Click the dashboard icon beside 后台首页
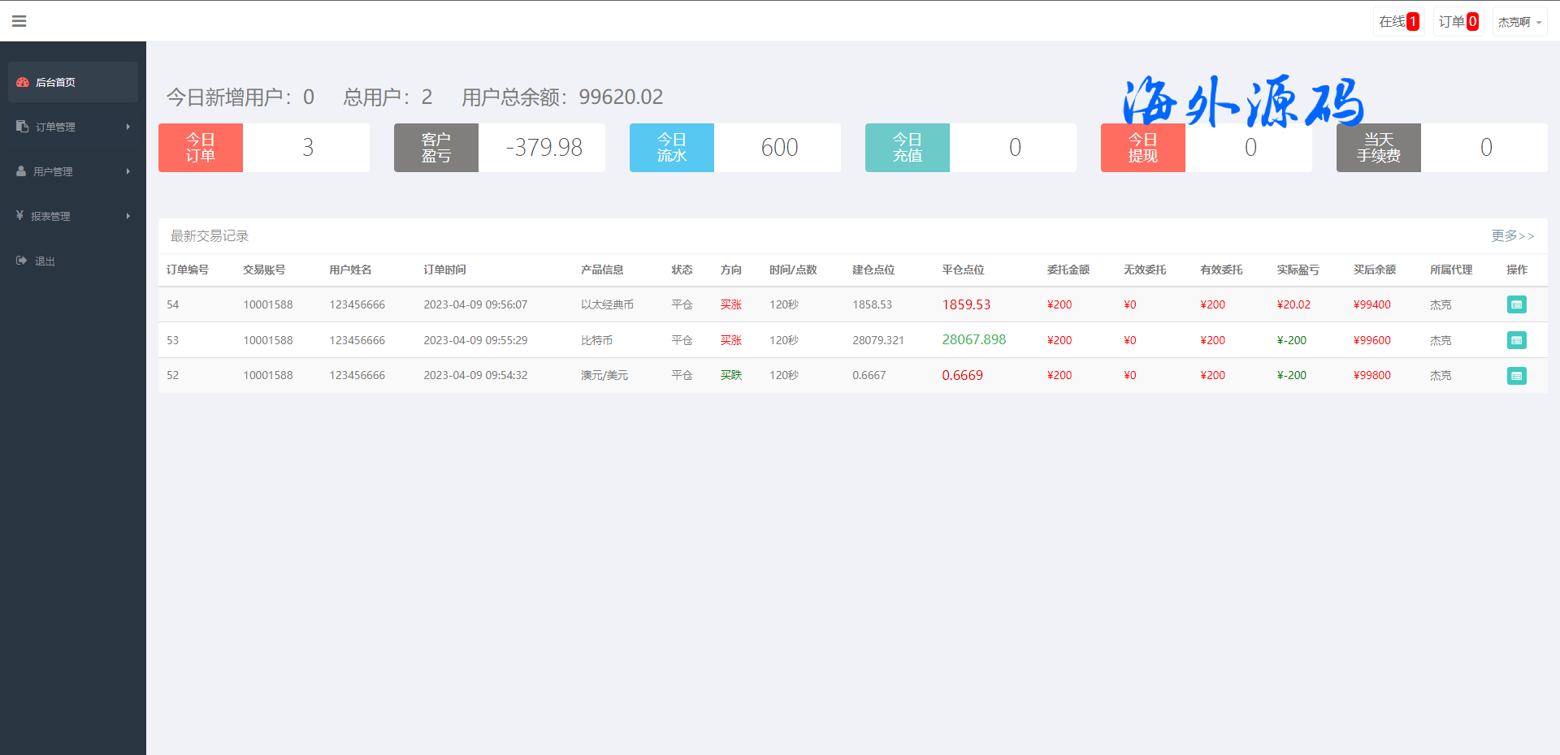 tap(23, 82)
